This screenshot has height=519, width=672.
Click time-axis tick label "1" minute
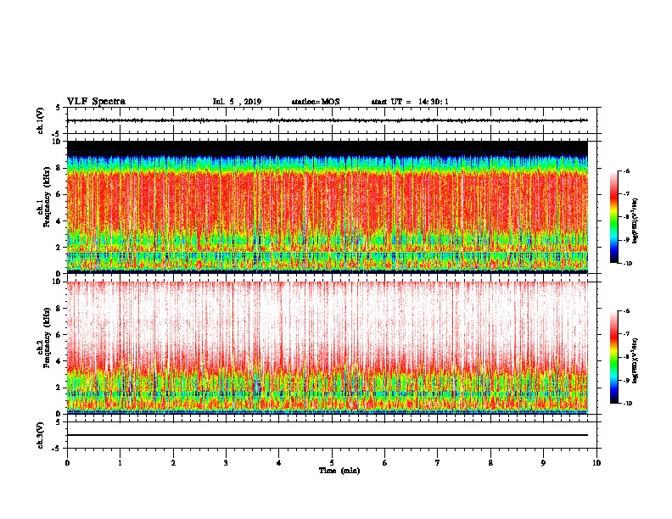pos(120,463)
